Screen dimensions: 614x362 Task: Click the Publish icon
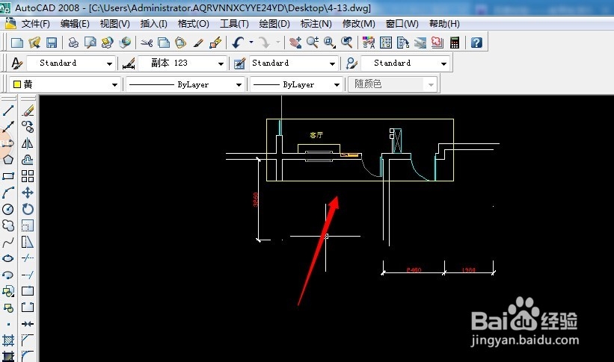[x=107, y=43]
